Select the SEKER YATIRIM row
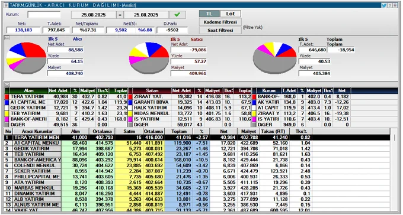 (197, 171)
